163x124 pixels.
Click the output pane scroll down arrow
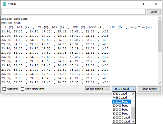(x=159, y=83)
